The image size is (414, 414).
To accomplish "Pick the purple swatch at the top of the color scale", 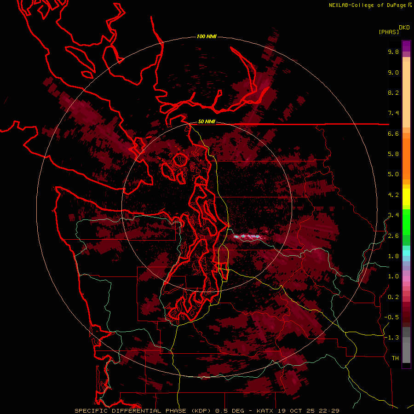I will pos(406,46).
